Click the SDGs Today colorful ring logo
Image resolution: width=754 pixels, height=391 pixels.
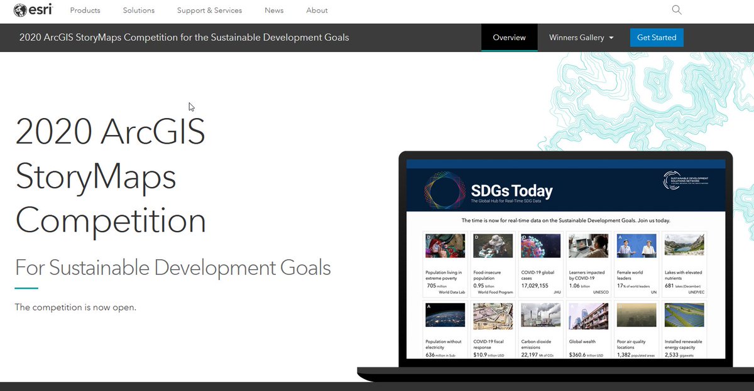pyautogui.click(x=445, y=189)
